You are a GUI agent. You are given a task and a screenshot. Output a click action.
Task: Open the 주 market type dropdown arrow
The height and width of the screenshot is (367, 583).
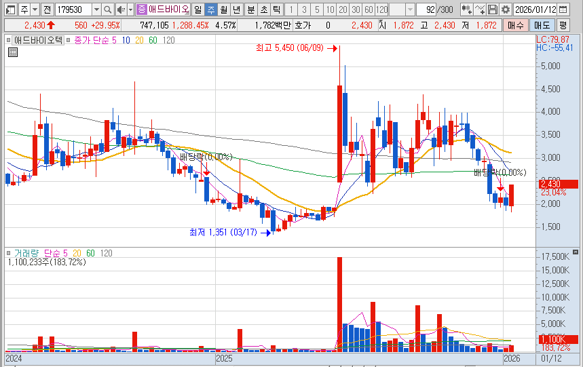point(35,9)
